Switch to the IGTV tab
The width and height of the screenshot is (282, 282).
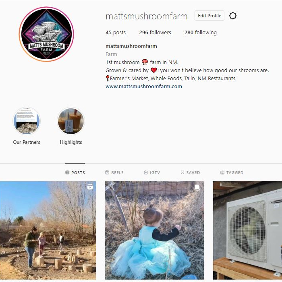coord(152,172)
